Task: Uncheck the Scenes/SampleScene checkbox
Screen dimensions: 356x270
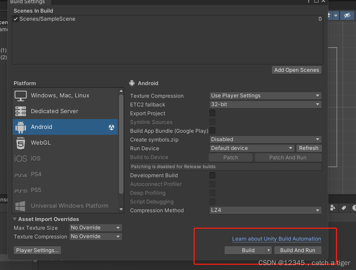Action: click(x=16, y=19)
